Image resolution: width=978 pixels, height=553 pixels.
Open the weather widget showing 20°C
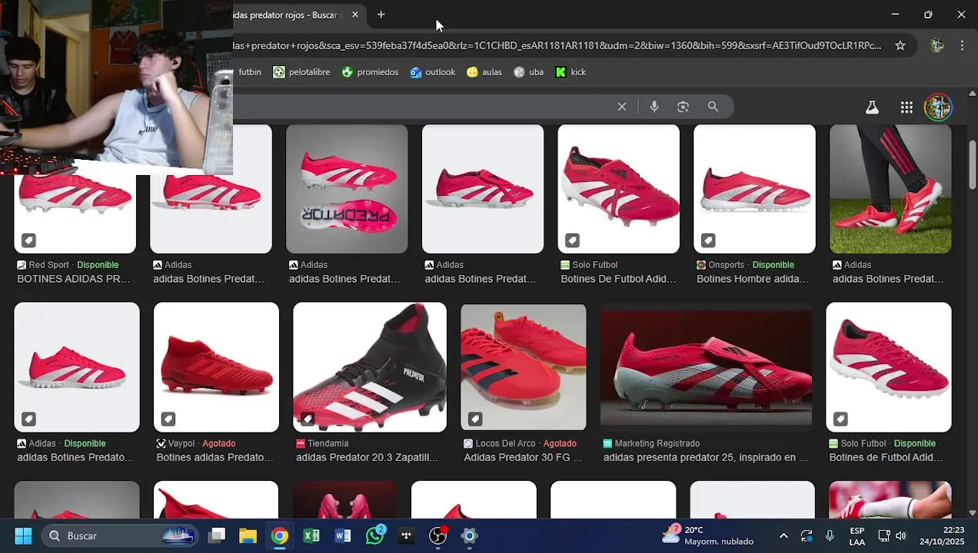click(x=708, y=535)
